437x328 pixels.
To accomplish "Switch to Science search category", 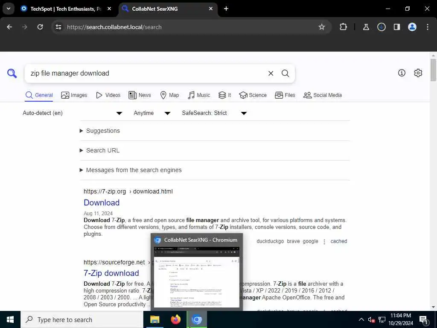I will point(253,95).
